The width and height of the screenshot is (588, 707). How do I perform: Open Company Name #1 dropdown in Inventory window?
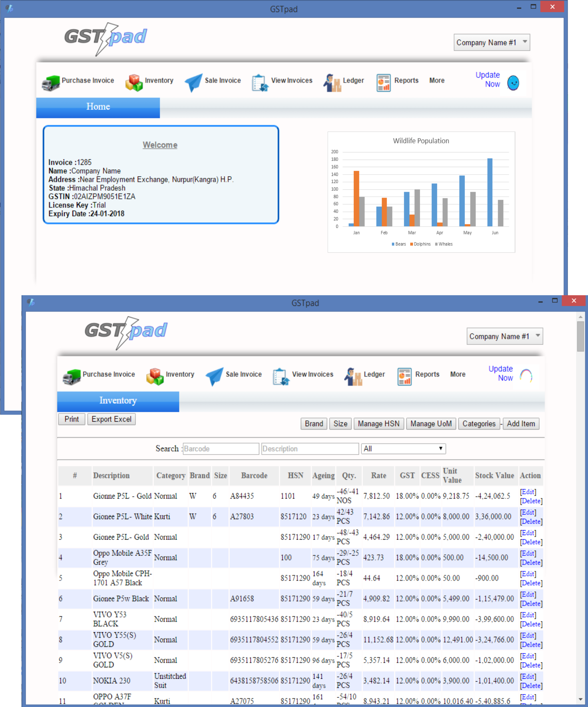tap(505, 336)
